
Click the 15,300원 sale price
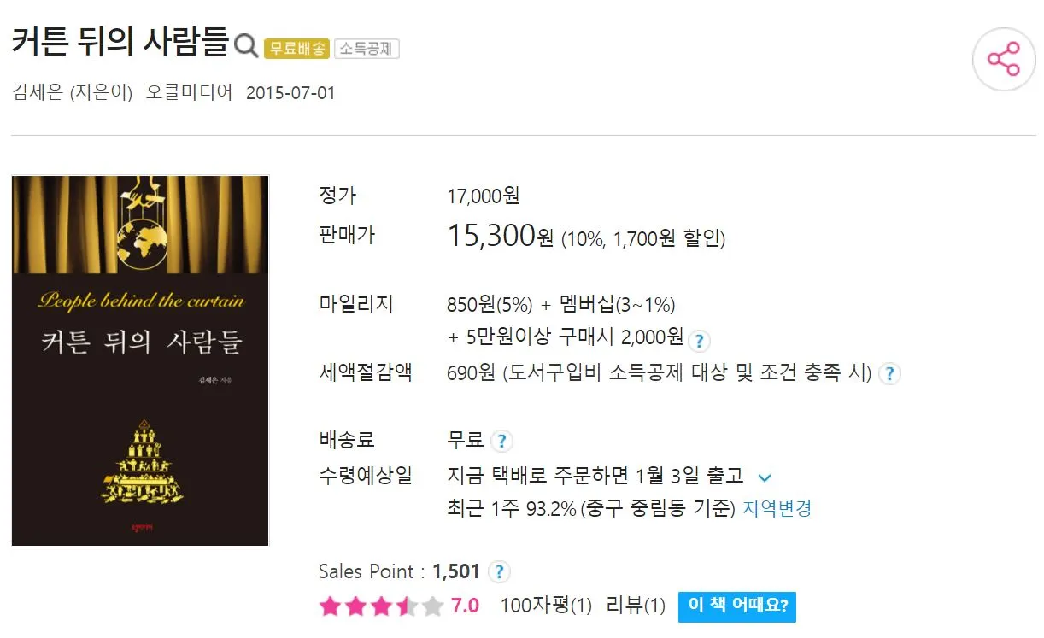tap(501, 237)
